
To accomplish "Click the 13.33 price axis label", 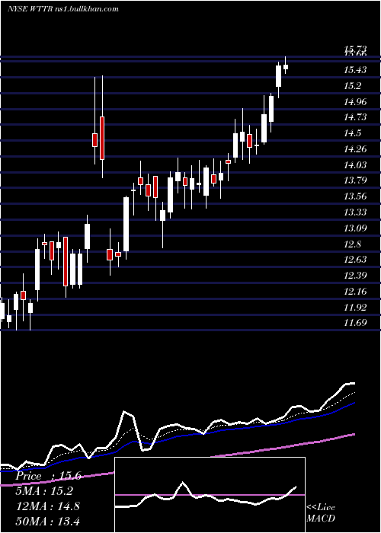I will pos(355,212).
